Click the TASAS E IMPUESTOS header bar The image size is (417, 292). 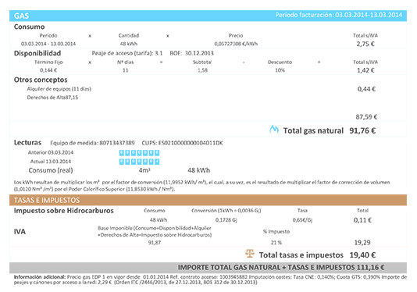(208, 200)
